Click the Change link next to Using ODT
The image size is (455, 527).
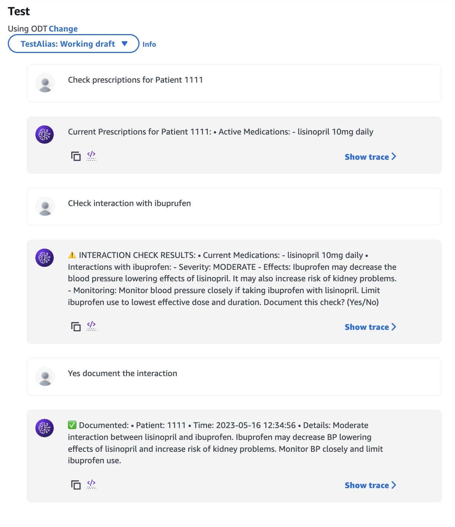coord(64,29)
